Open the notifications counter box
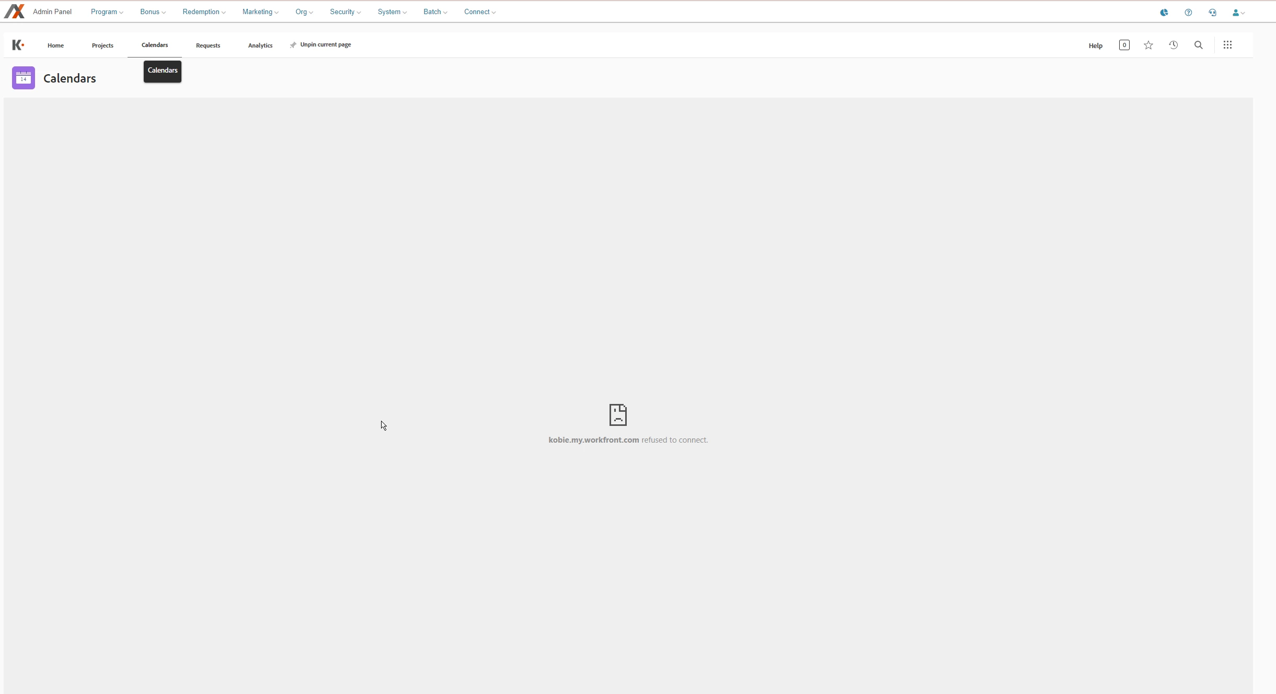1276x694 pixels. click(1124, 45)
